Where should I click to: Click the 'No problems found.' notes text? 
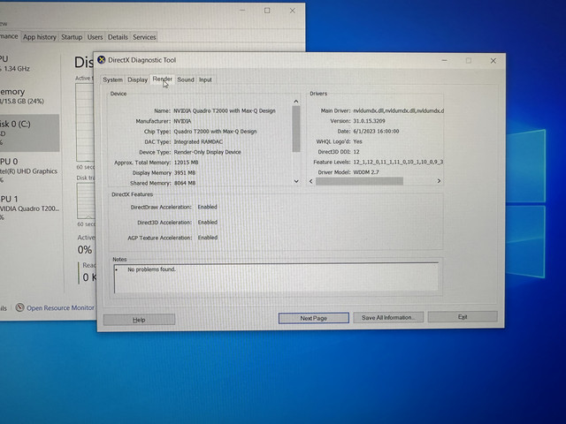coord(151,269)
